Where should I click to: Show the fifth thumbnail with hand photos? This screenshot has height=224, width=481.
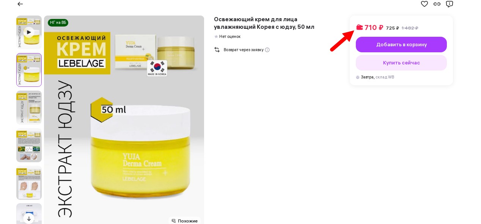[x=29, y=182]
